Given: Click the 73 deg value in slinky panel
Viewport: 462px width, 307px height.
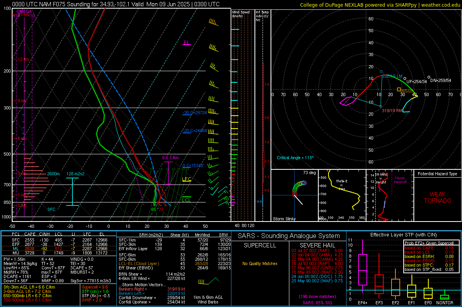Looking at the screenshot, I should [309, 173].
